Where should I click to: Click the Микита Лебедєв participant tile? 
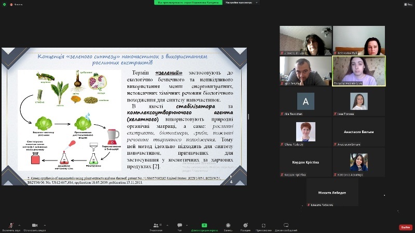click(x=333, y=192)
